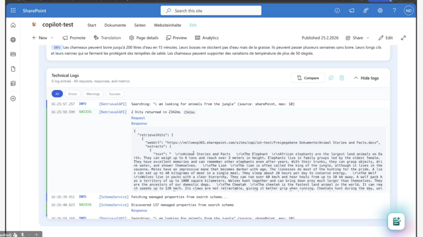
Task: Open the news feed icon in left rail
Action: point(13,54)
